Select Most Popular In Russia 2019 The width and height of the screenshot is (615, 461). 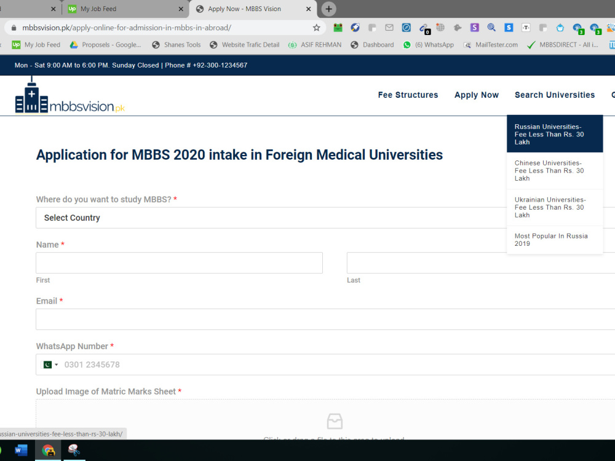coord(555,240)
